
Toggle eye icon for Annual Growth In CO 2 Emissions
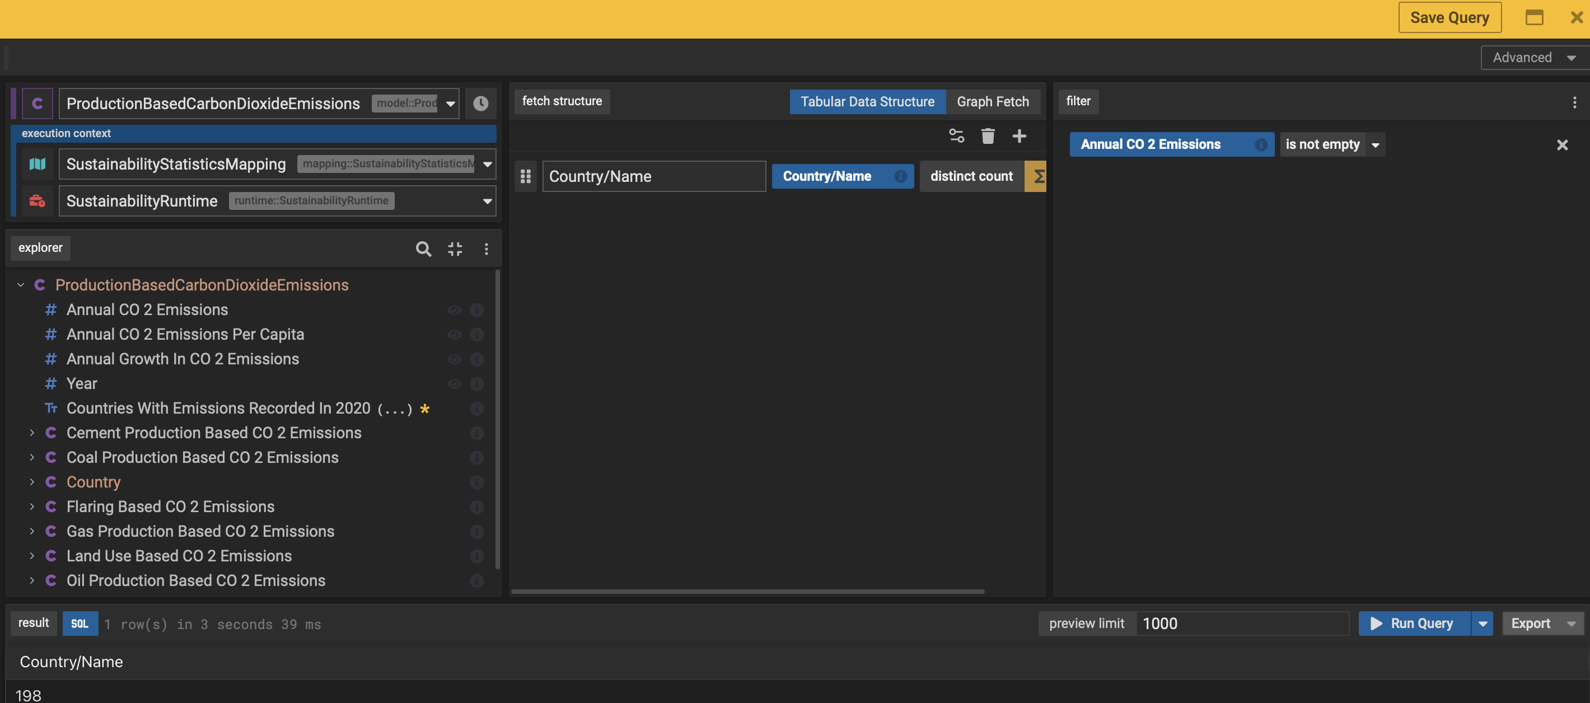click(x=454, y=359)
